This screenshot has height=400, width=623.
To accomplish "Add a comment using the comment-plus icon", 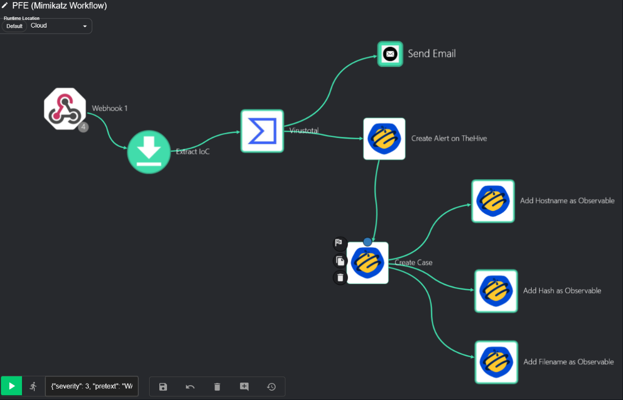I will [x=244, y=387].
